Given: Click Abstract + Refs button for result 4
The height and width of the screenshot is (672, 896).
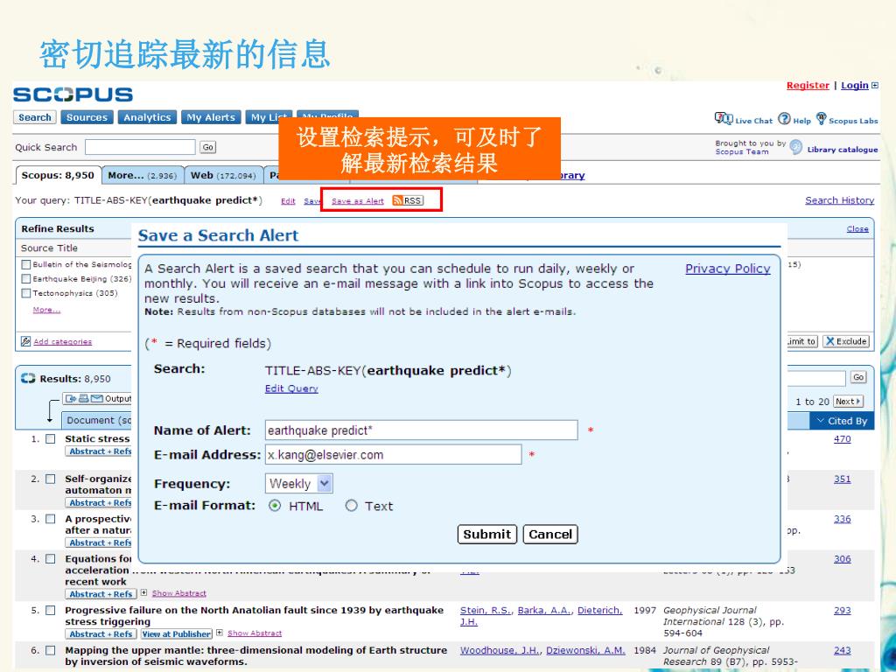Looking at the screenshot, I should pyautogui.click(x=101, y=594).
